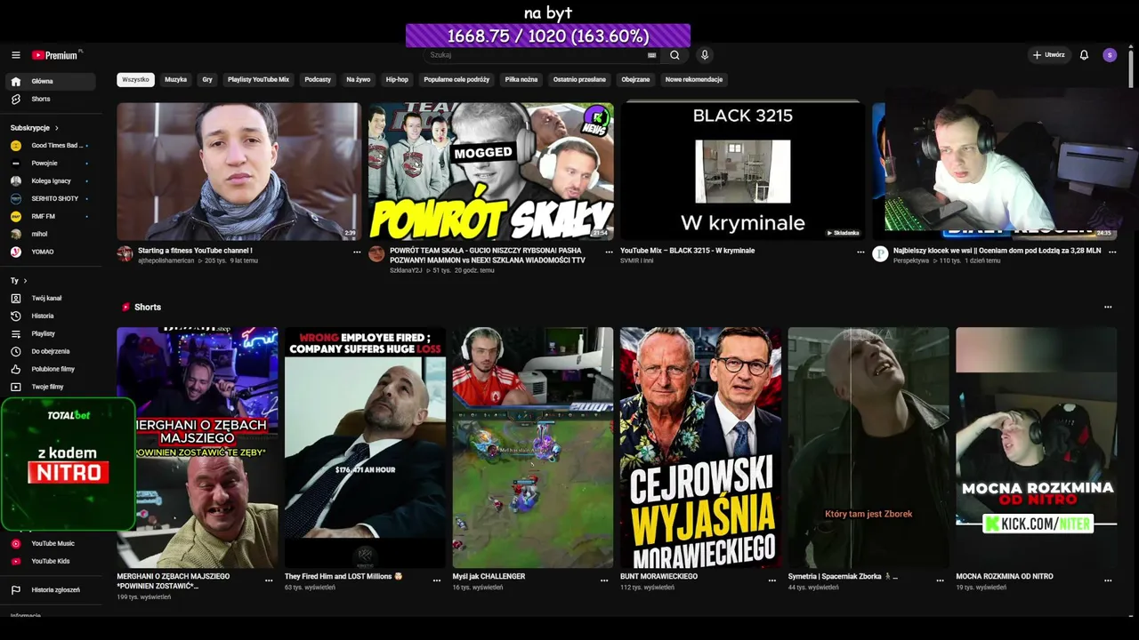Select the Ostatnio przesłane chip

tap(579, 80)
